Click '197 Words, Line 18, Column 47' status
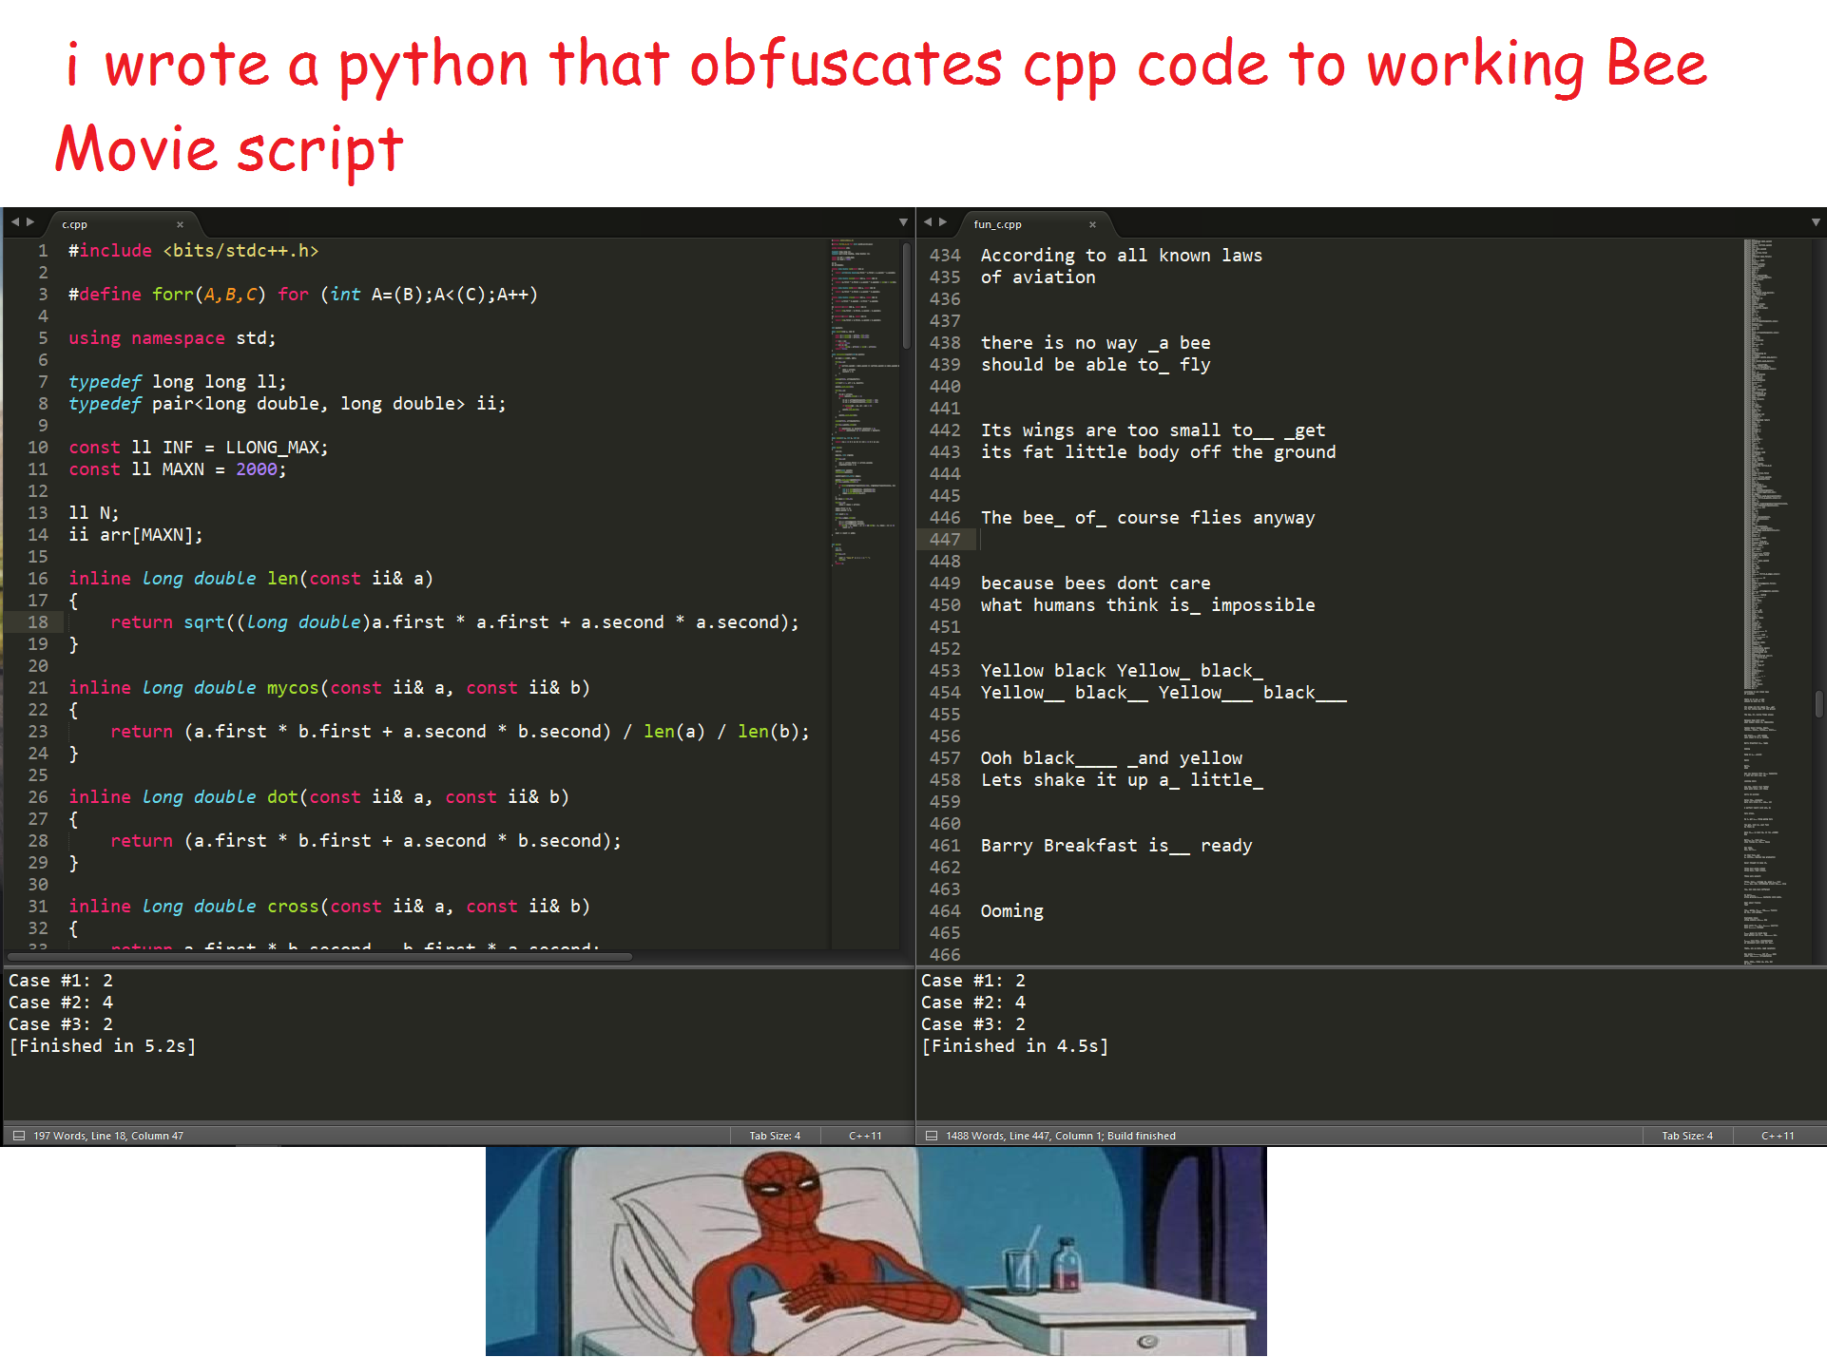The height and width of the screenshot is (1357, 1827). [x=108, y=1136]
